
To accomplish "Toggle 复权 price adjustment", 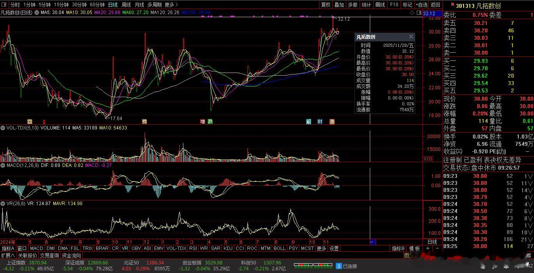I will click(x=326, y=5).
